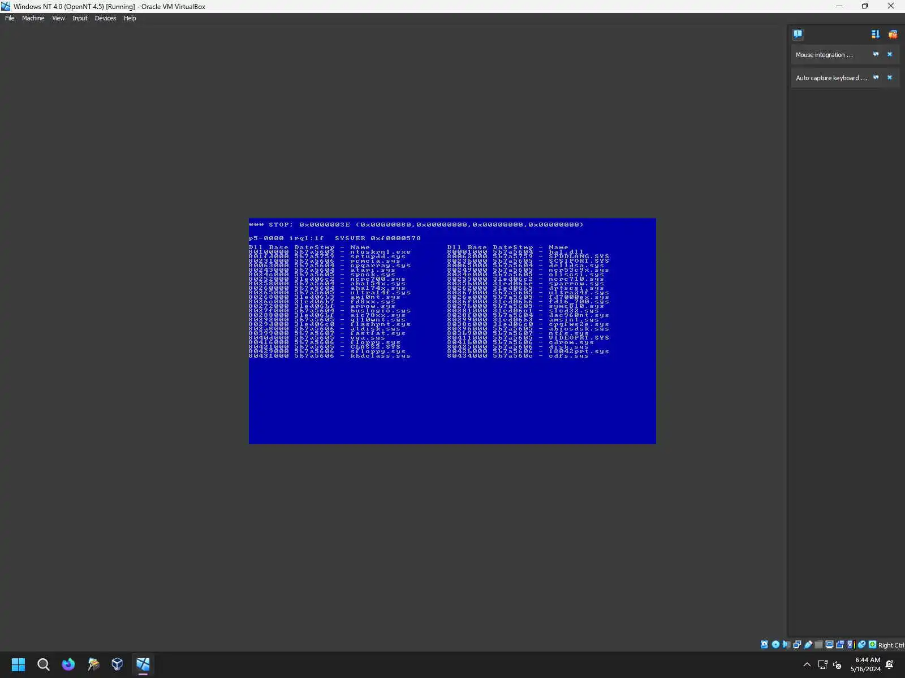The width and height of the screenshot is (905, 678).
Task: Dismiss the Auto capture keyboard notification
Action: [890, 77]
